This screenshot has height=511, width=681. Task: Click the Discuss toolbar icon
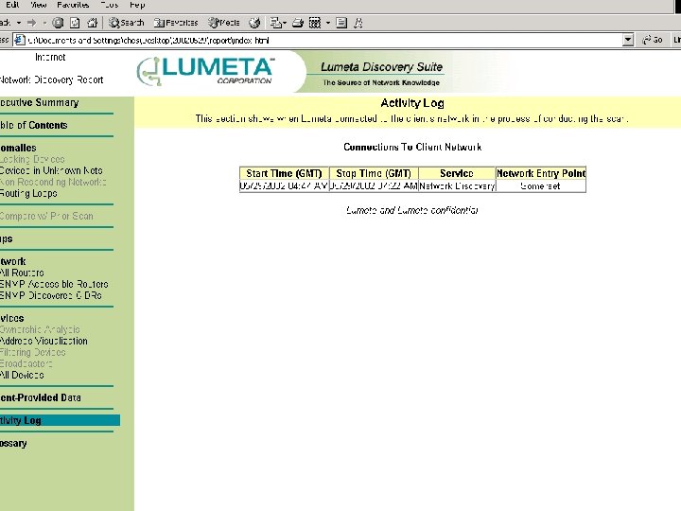coord(341,23)
